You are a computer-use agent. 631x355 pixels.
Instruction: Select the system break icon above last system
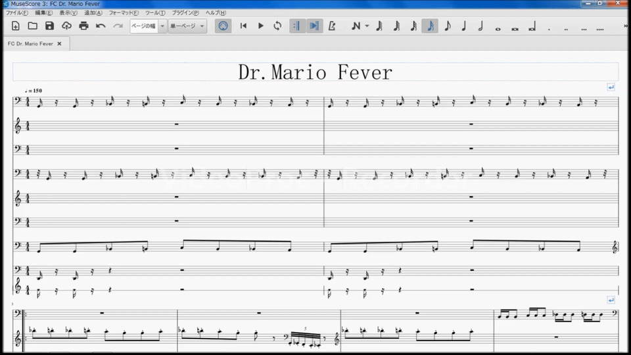pyautogui.click(x=611, y=300)
